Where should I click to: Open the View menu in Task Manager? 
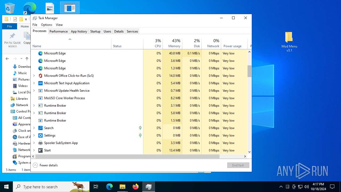(59, 25)
